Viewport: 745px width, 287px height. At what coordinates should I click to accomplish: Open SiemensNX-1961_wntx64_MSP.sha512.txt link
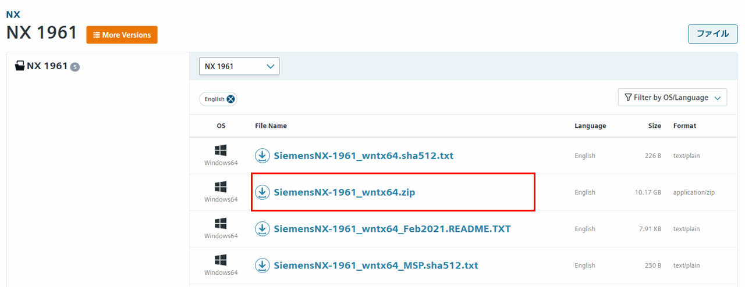[x=376, y=266]
